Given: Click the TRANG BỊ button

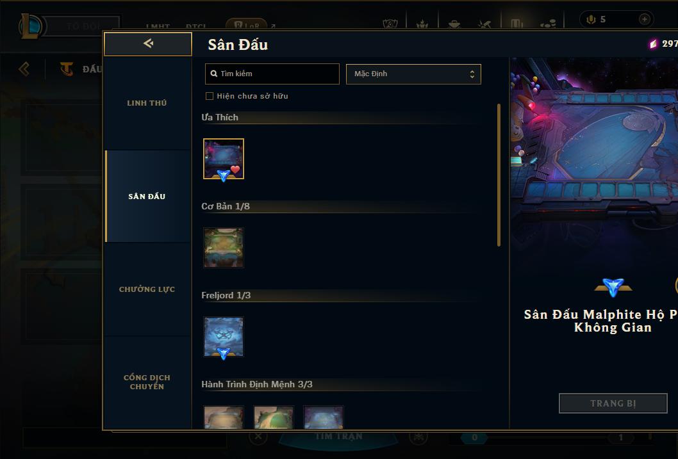Looking at the screenshot, I should (613, 403).
